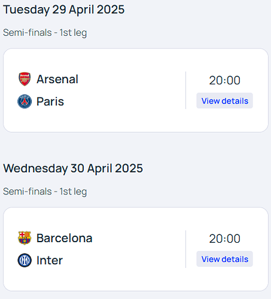
Task: Click the Wednesday 30 April 2025 heading
Action: coord(73,168)
